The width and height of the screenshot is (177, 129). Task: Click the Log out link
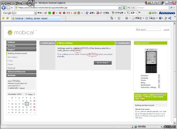click(x=166, y=30)
